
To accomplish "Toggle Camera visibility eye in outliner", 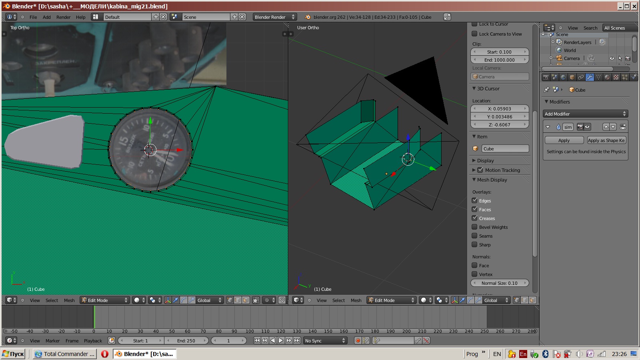I will [612, 58].
